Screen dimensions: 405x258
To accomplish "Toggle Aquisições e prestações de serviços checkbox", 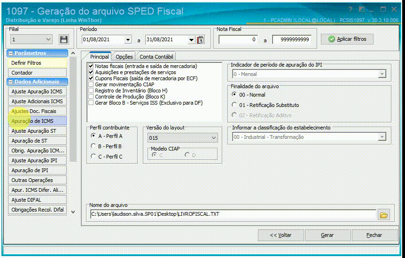I will [x=91, y=72].
